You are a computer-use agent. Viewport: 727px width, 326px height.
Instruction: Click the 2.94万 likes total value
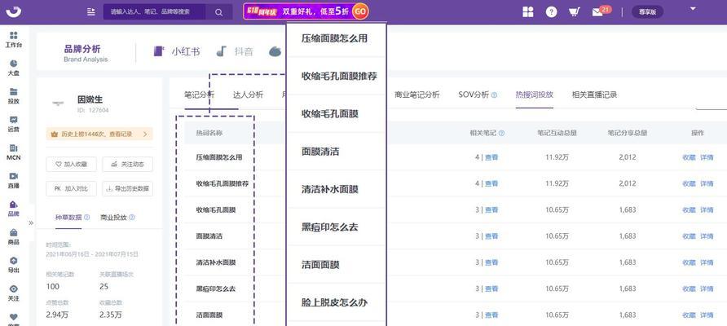click(58, 315)
